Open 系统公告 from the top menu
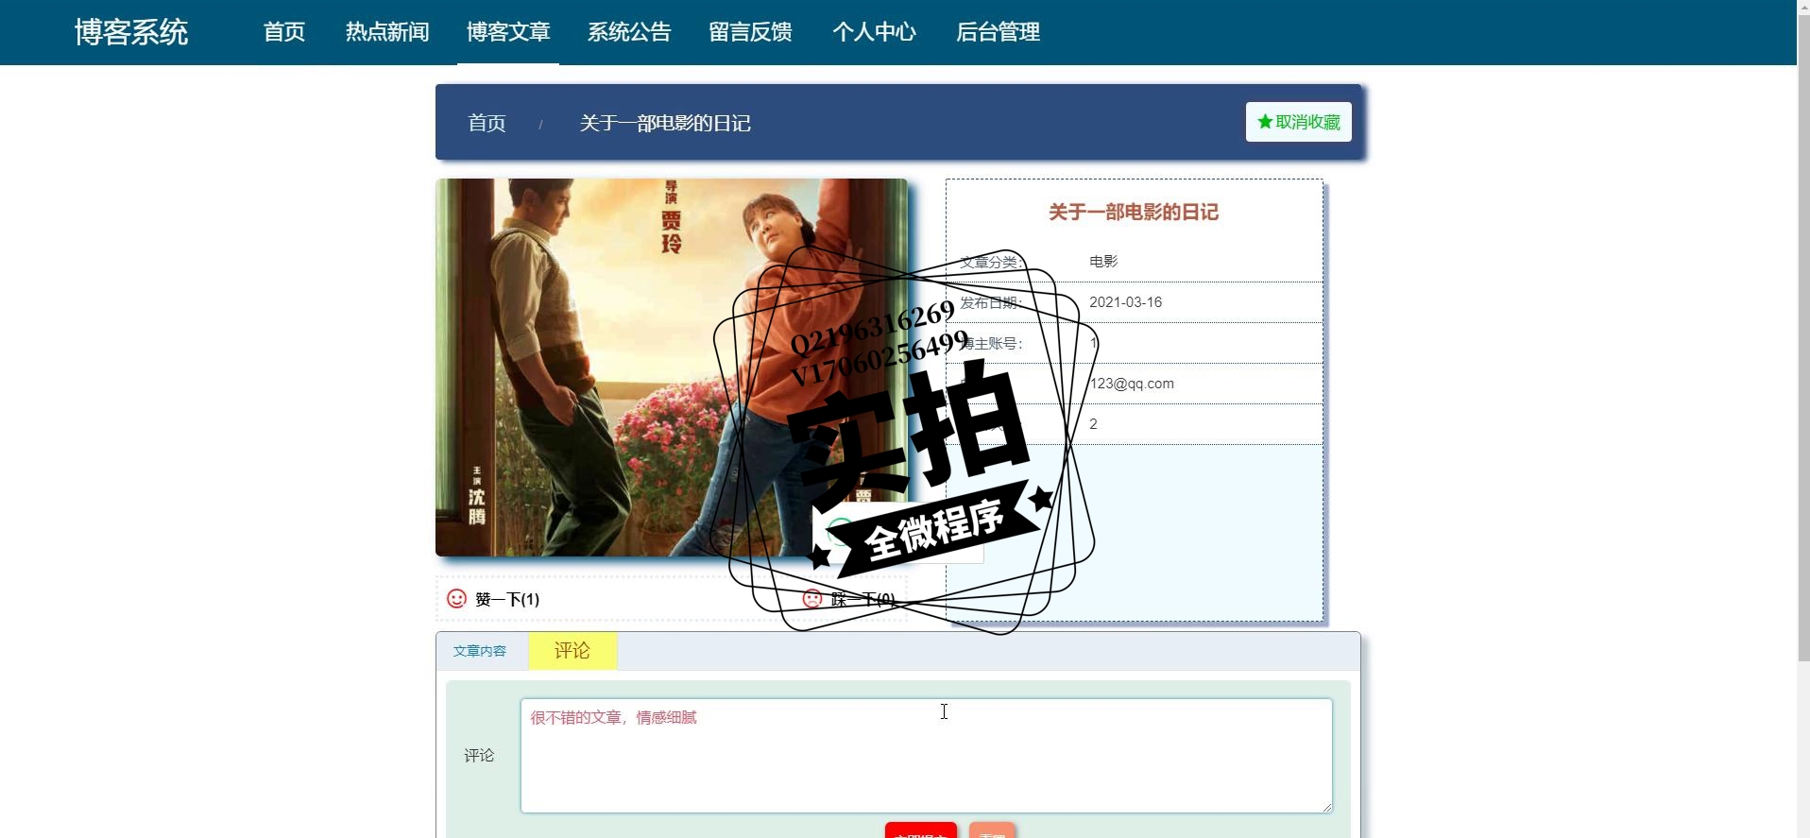This screenshot has height=838, width=1810. 629,32
